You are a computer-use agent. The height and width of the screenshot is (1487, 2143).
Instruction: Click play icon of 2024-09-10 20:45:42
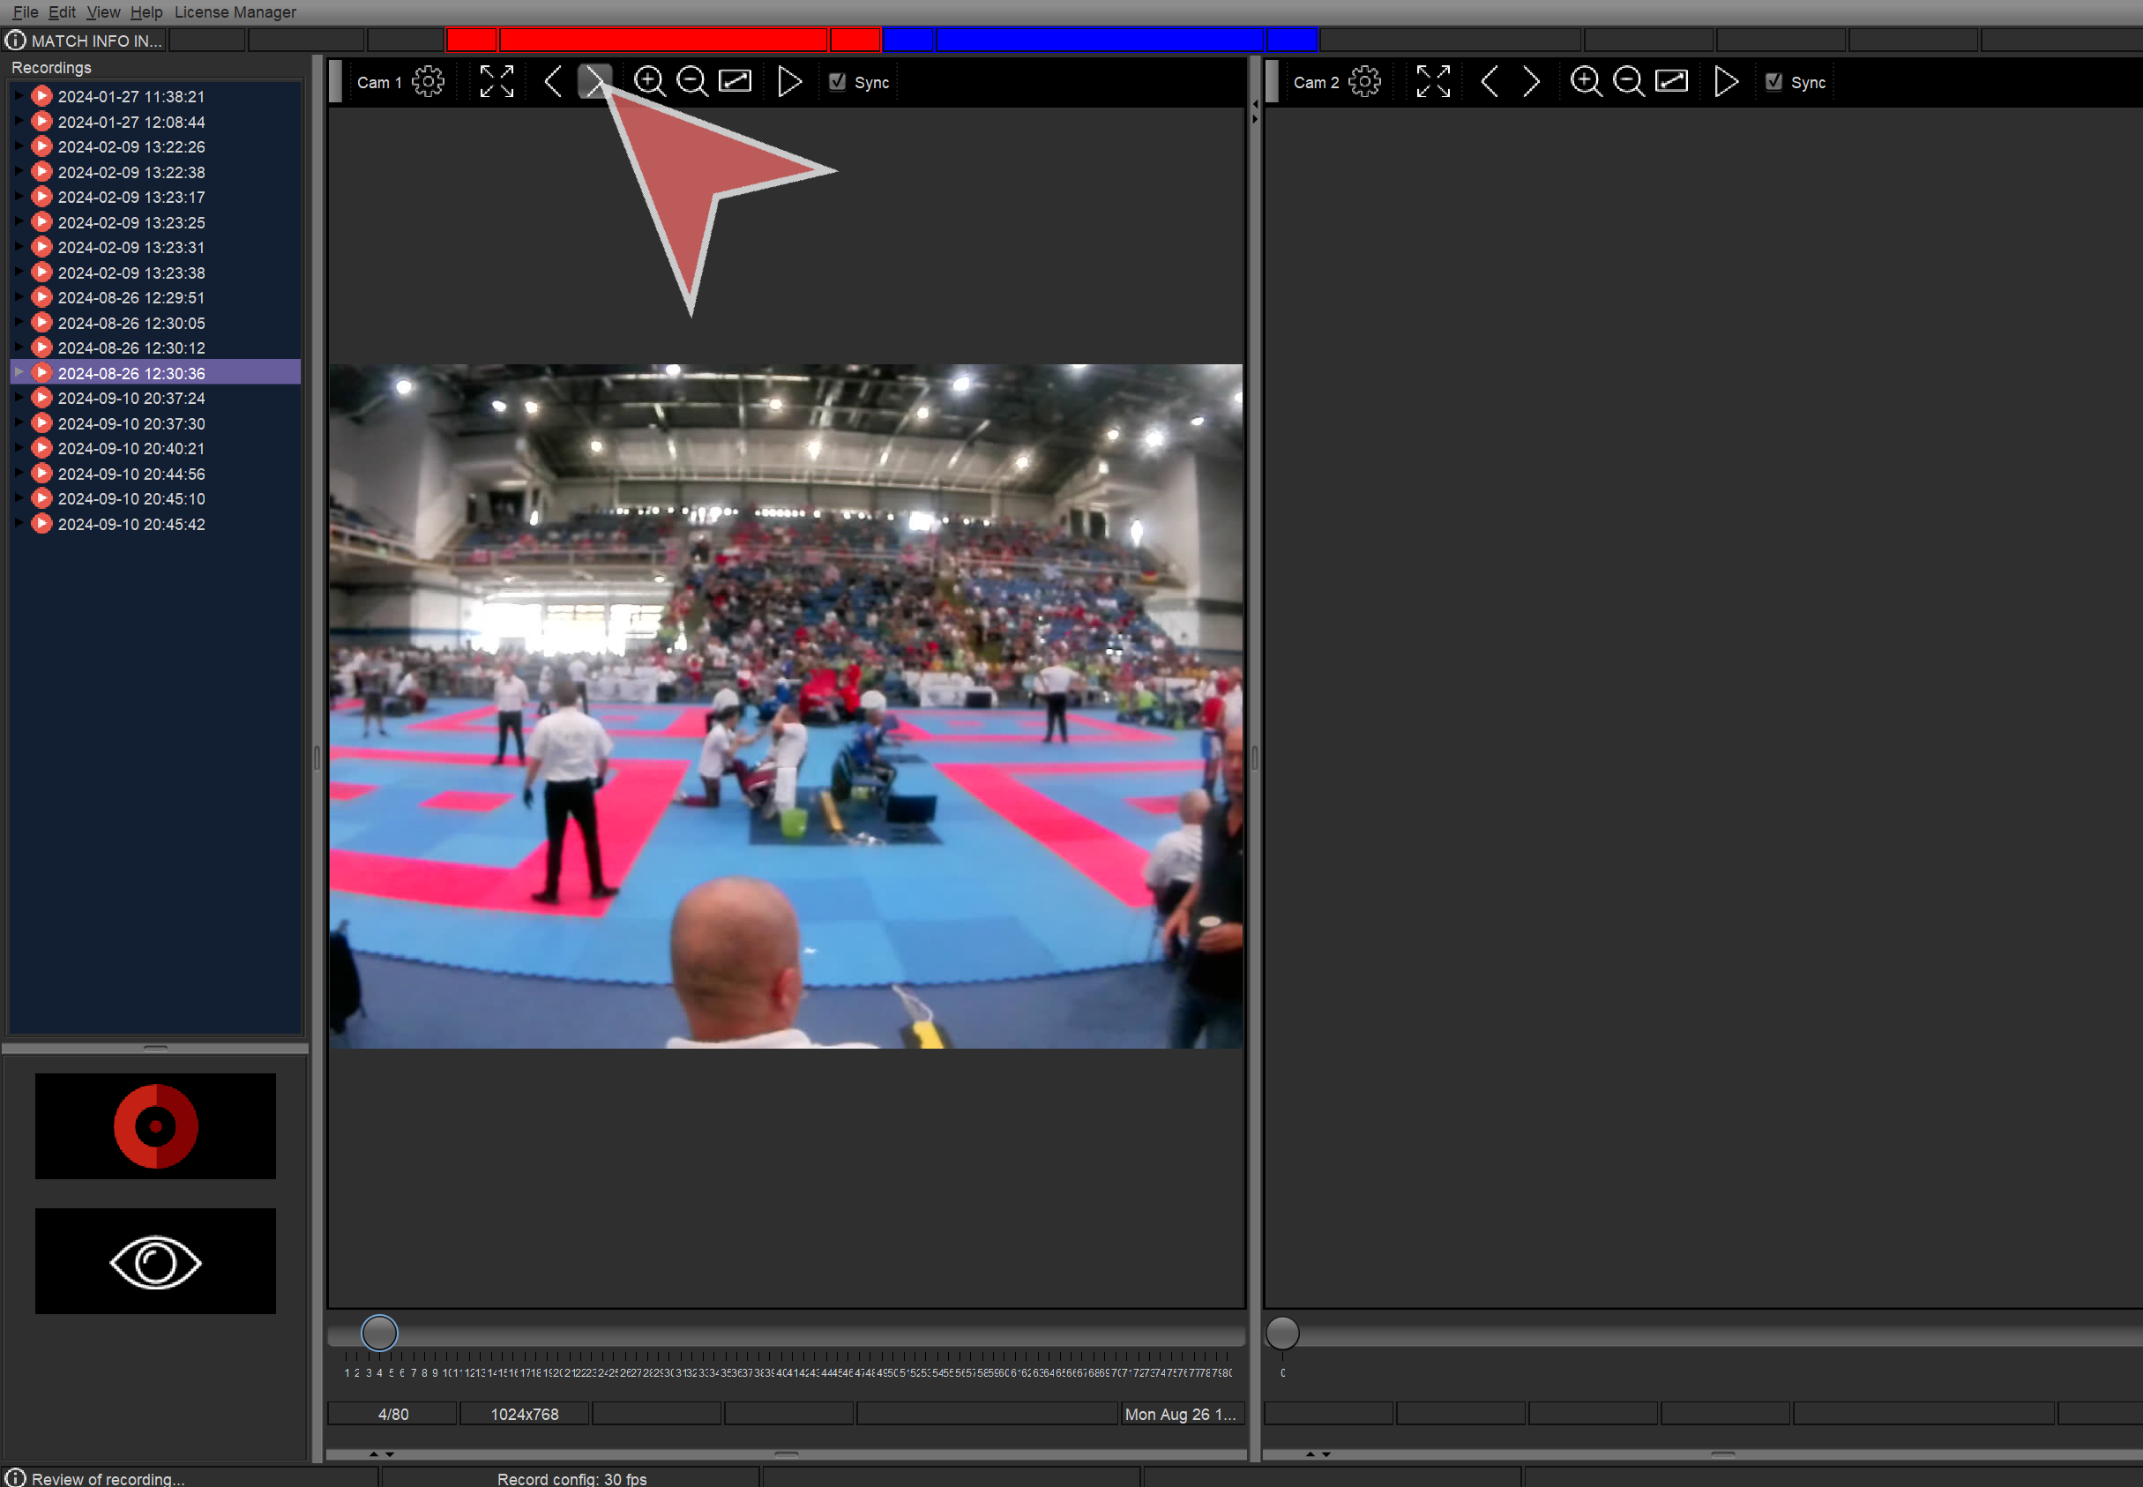click(x=42, y=524)
